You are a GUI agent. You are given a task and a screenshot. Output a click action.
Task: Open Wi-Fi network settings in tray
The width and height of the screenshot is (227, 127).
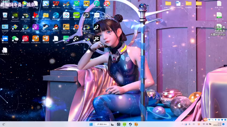[x=204, y=124]
